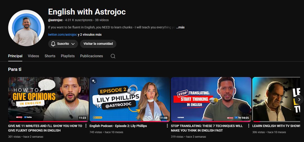
Task: Click the next arrow on video carousel
Action: coord(299,99)
